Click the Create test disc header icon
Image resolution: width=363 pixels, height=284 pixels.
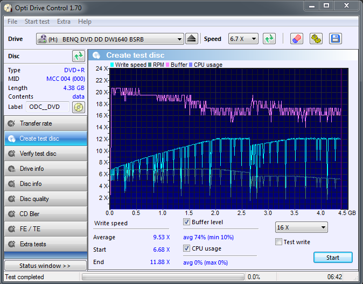96,55
